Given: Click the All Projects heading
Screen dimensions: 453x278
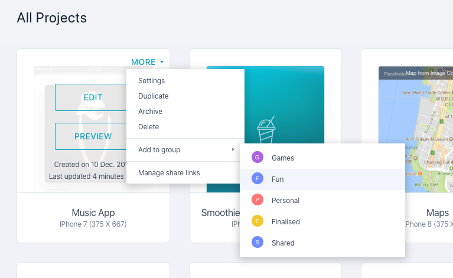Looking at the screenshot, I should 52,18.
